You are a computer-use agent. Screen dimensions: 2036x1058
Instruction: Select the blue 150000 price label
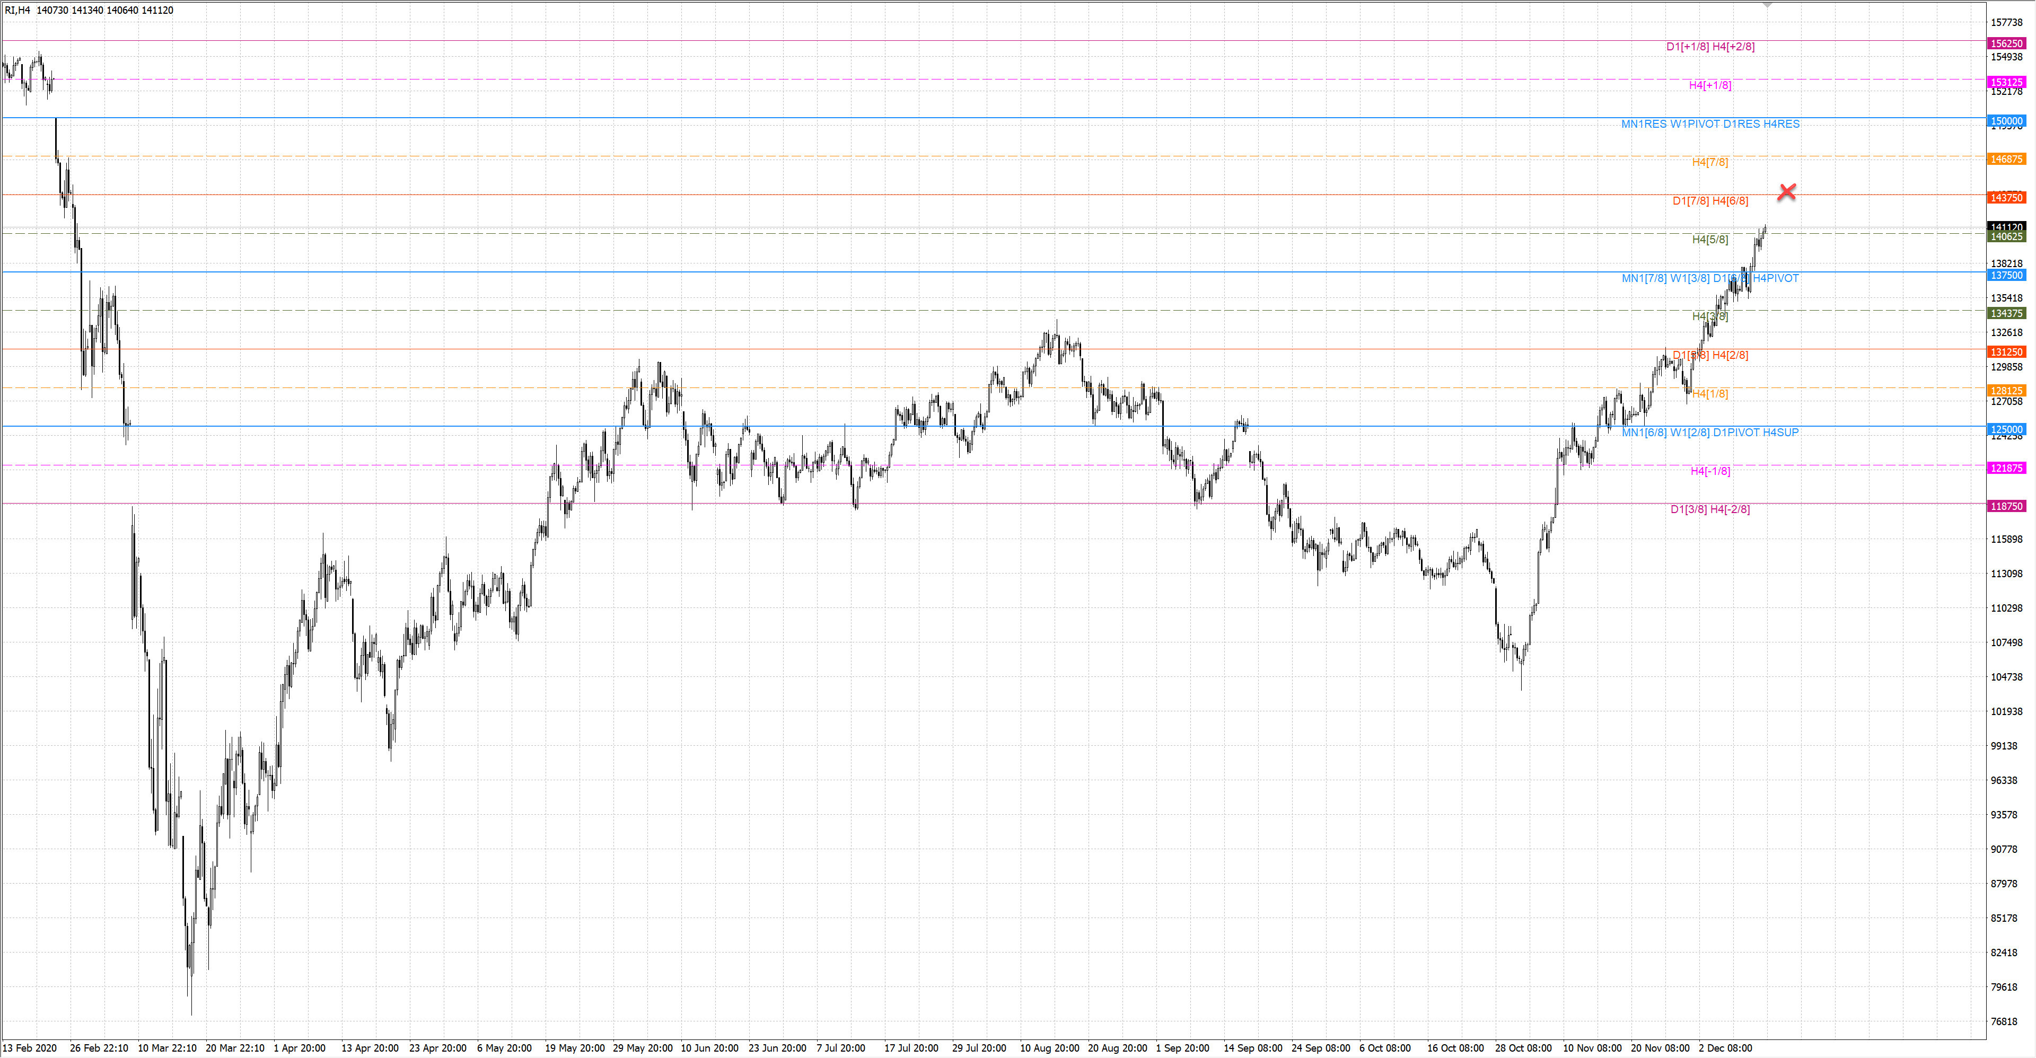tap(2006, 121)
